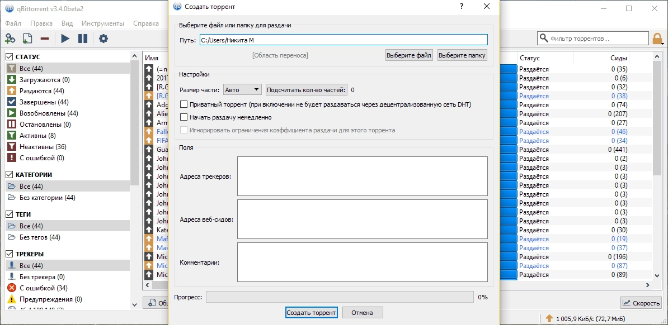Click the add torrent link toolbar icon
Viewport: 668px width, 325px height.
tap(10, 39)
